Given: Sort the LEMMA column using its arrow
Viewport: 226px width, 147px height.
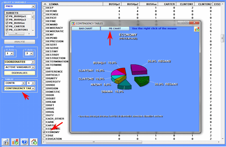Looking at the screenshot, I should coord(45,4).
